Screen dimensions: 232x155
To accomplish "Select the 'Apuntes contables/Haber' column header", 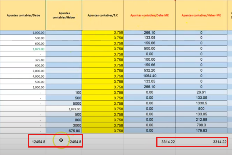I will point(64,15).
